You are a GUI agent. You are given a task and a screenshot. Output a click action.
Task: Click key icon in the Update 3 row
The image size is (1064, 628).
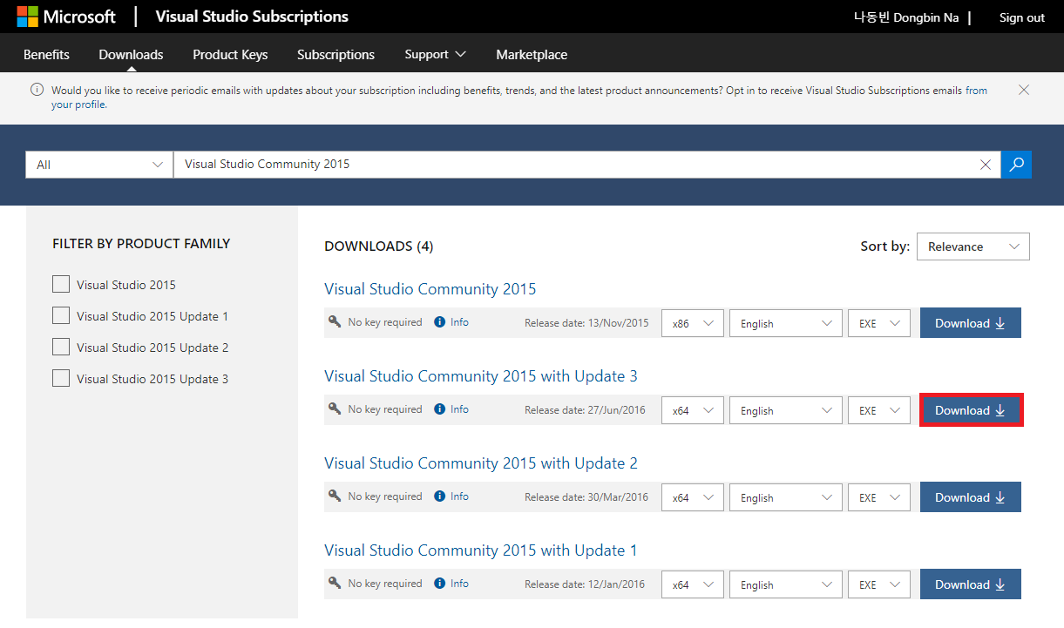pos(335,409)
